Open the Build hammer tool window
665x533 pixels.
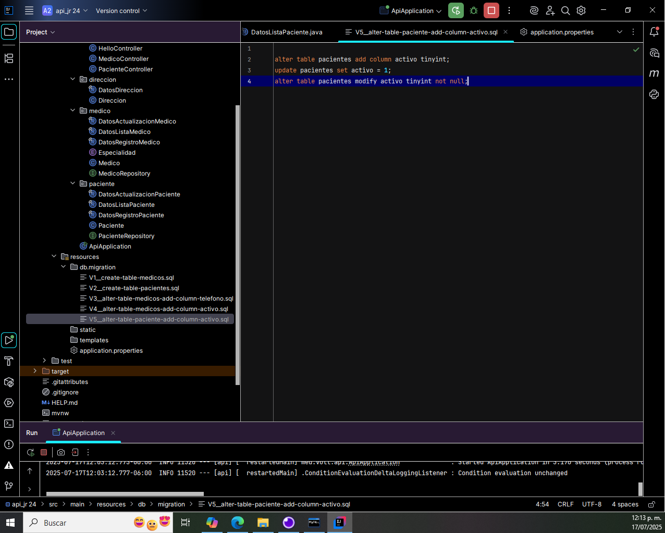(9, 361)
